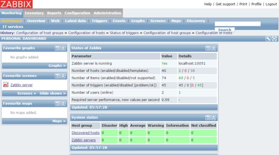Image resolution: width=279 pixels, height=155 pixels.
Task: Open the Administration tab
Action: [107, 13]
